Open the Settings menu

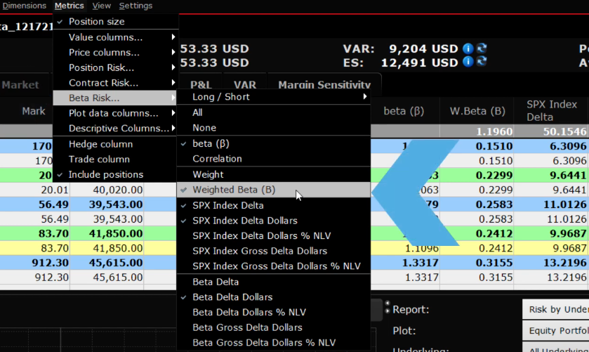pyautogui.click(x=135, y=6)
